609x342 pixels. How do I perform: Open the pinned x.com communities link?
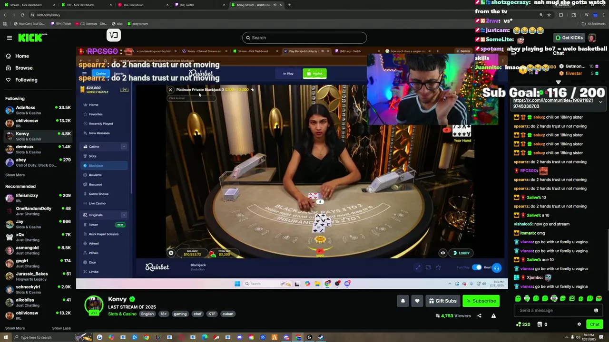553,103
